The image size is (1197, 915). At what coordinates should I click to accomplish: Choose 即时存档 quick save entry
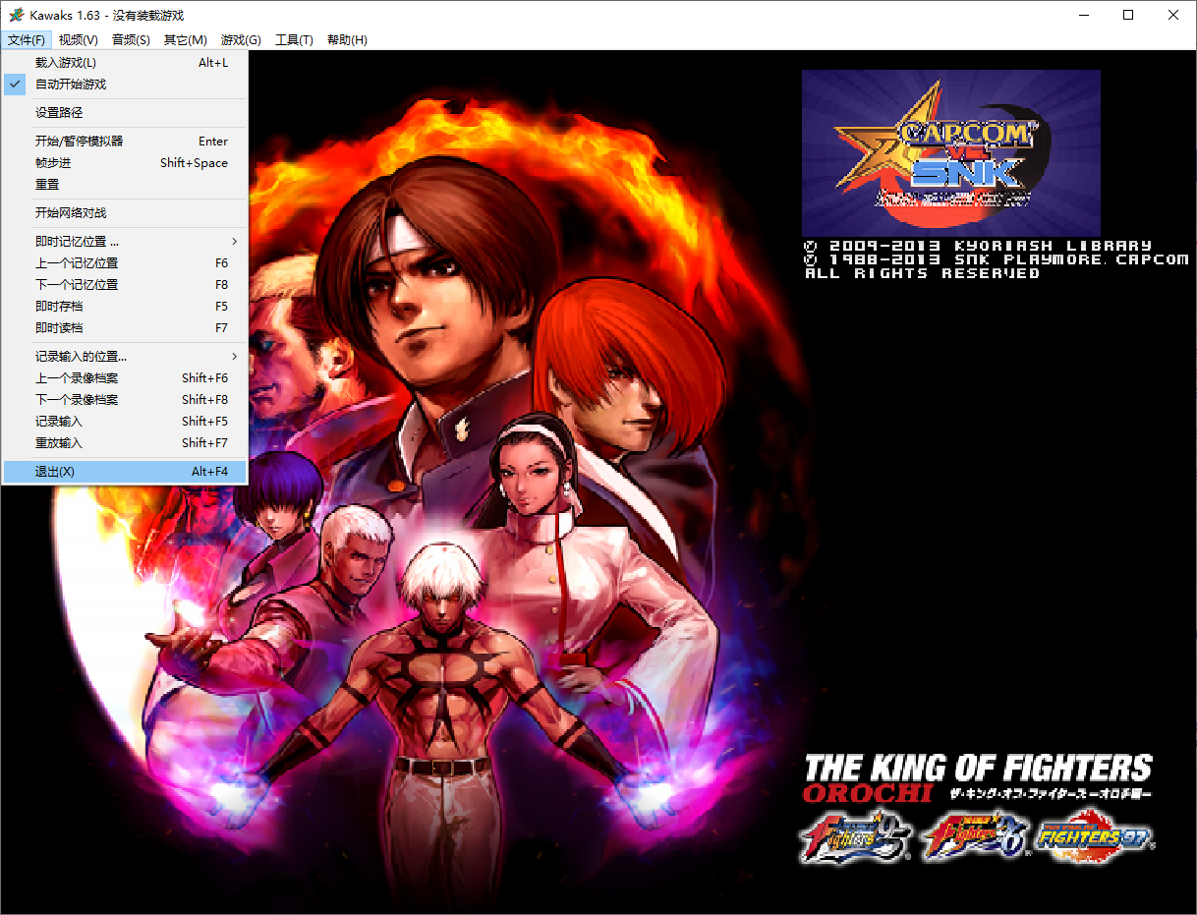[59, 307]
